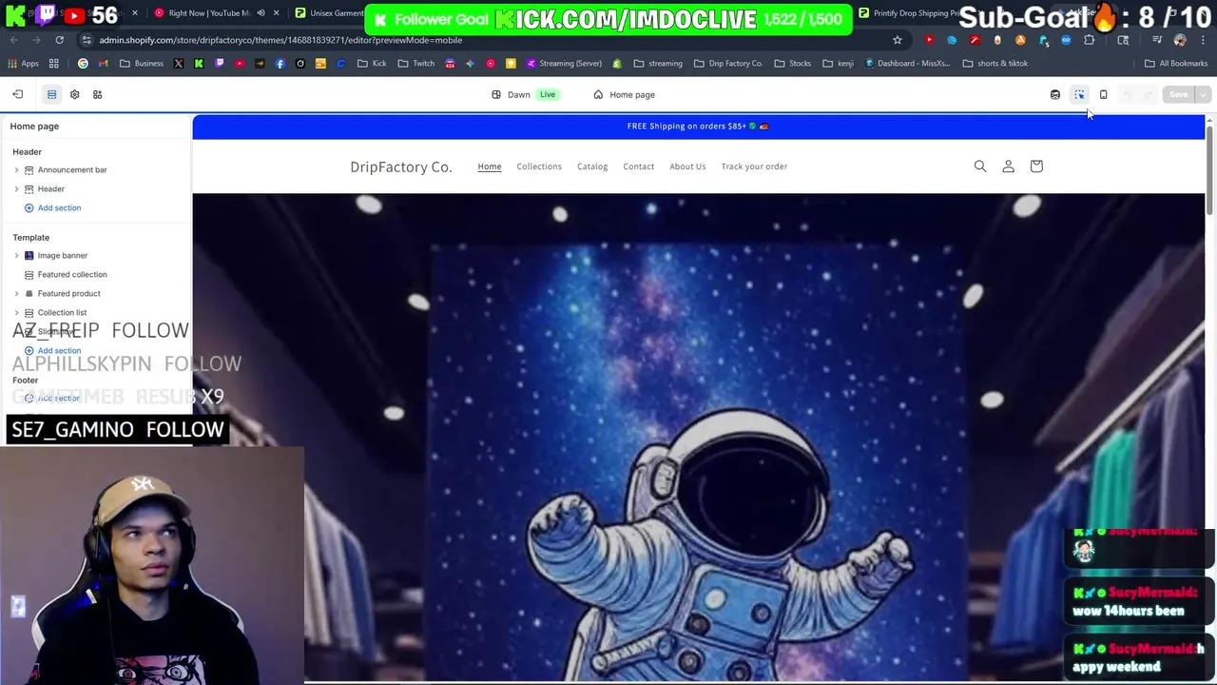The width and height of the screenshot is (1217, 685).
Task: Click the browser reload button
Action: tap(59, 40)
